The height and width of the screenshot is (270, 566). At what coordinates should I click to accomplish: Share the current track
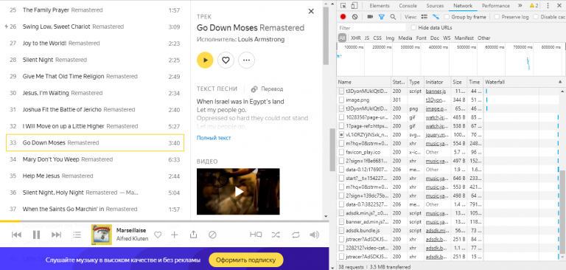tap(194, 235)
